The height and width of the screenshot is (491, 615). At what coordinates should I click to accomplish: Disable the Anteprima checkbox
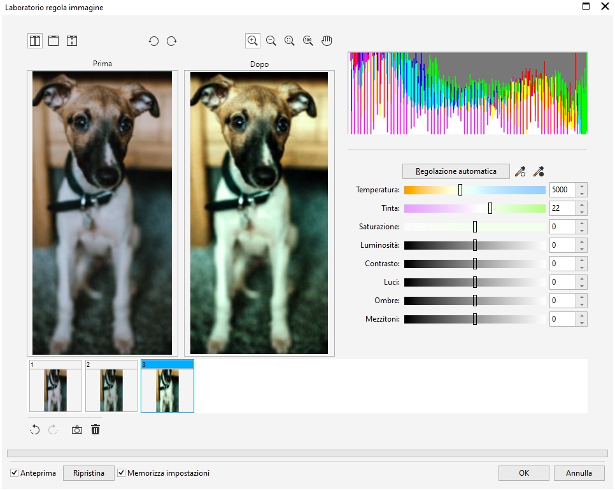pos(15,473)
